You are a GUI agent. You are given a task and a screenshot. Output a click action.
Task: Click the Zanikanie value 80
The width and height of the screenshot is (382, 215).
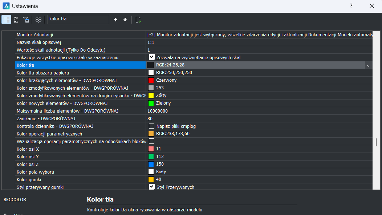tap(150, 118)
